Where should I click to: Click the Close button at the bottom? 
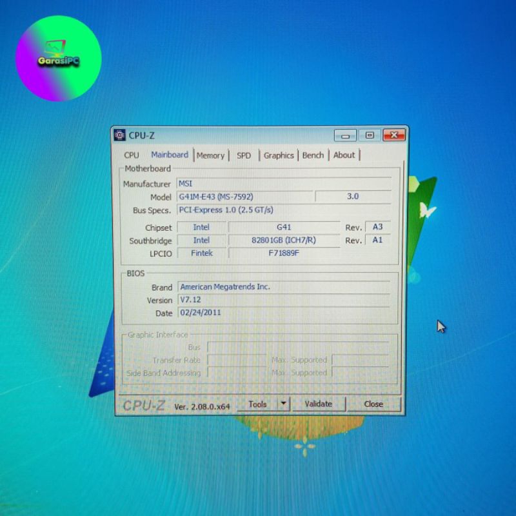373,404
